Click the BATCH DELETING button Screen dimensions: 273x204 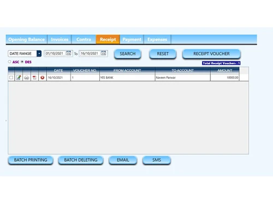coord(81,160)
